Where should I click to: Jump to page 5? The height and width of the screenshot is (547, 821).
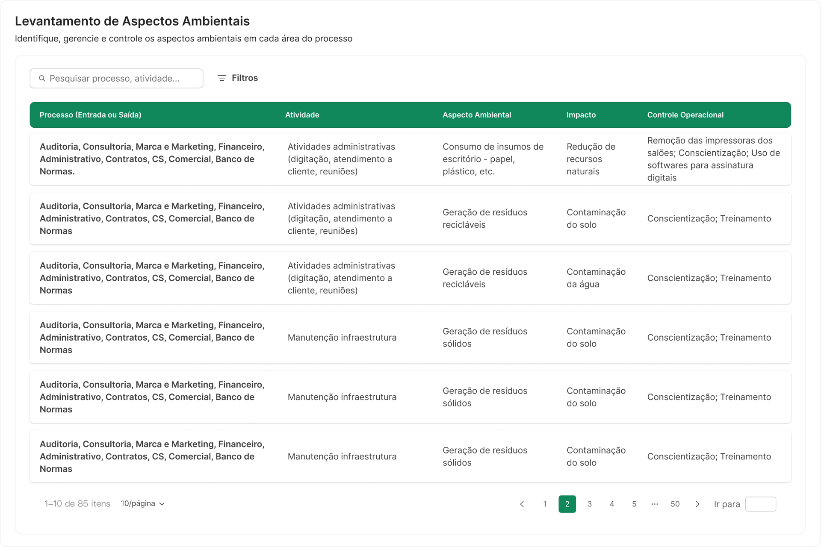634,504
